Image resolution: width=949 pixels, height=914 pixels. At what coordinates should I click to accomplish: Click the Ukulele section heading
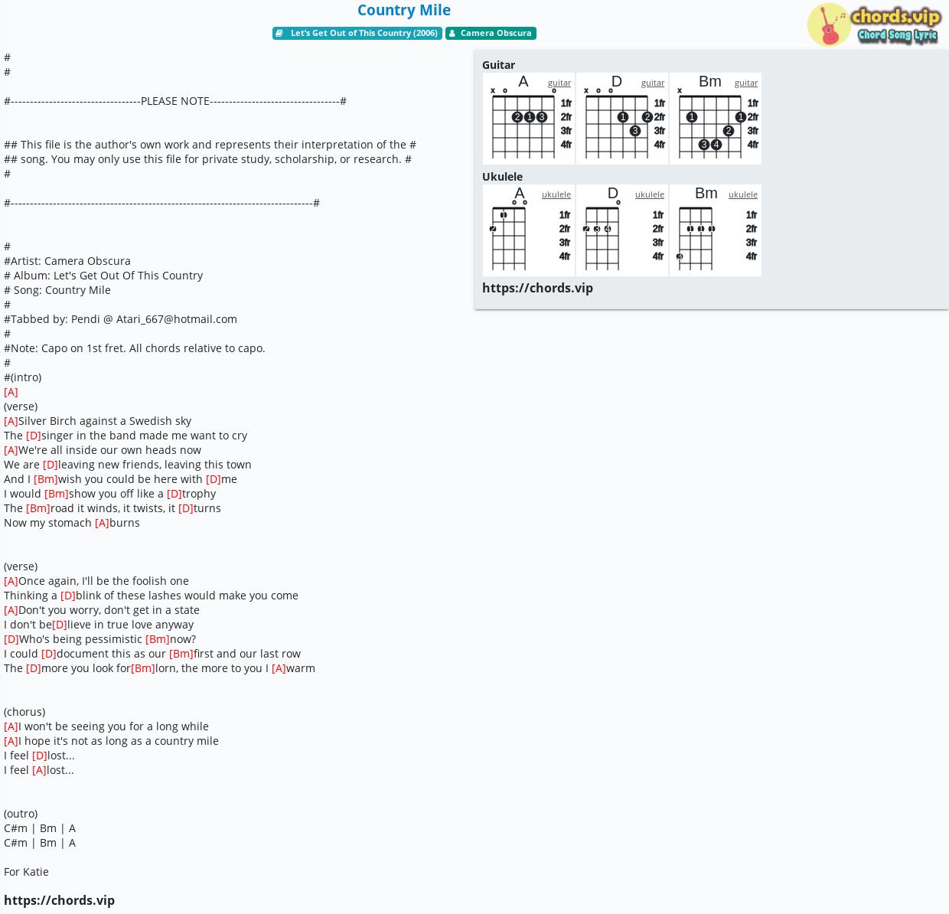click(502, 177)
